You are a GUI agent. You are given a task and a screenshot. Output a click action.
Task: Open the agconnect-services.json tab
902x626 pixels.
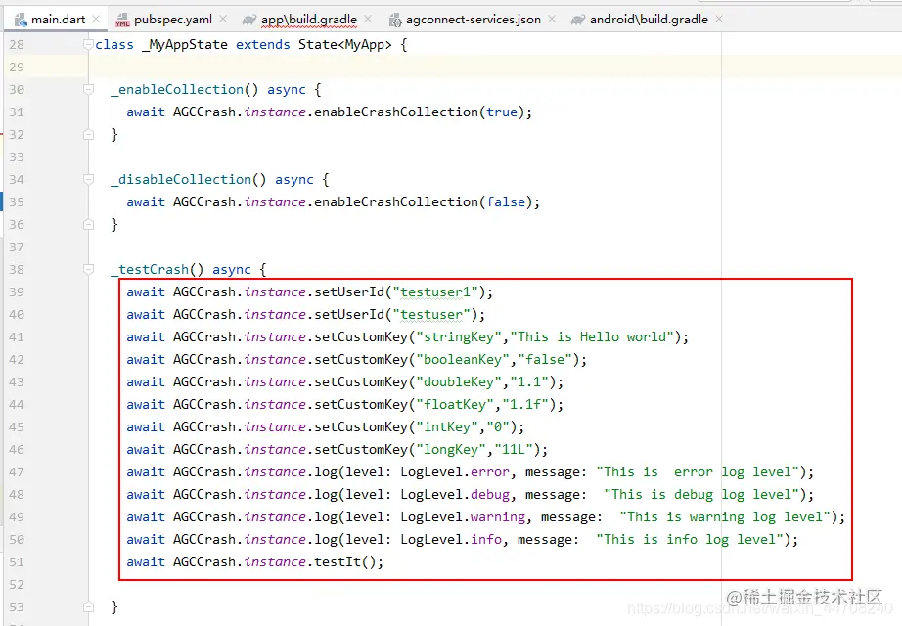pos(473,20)
